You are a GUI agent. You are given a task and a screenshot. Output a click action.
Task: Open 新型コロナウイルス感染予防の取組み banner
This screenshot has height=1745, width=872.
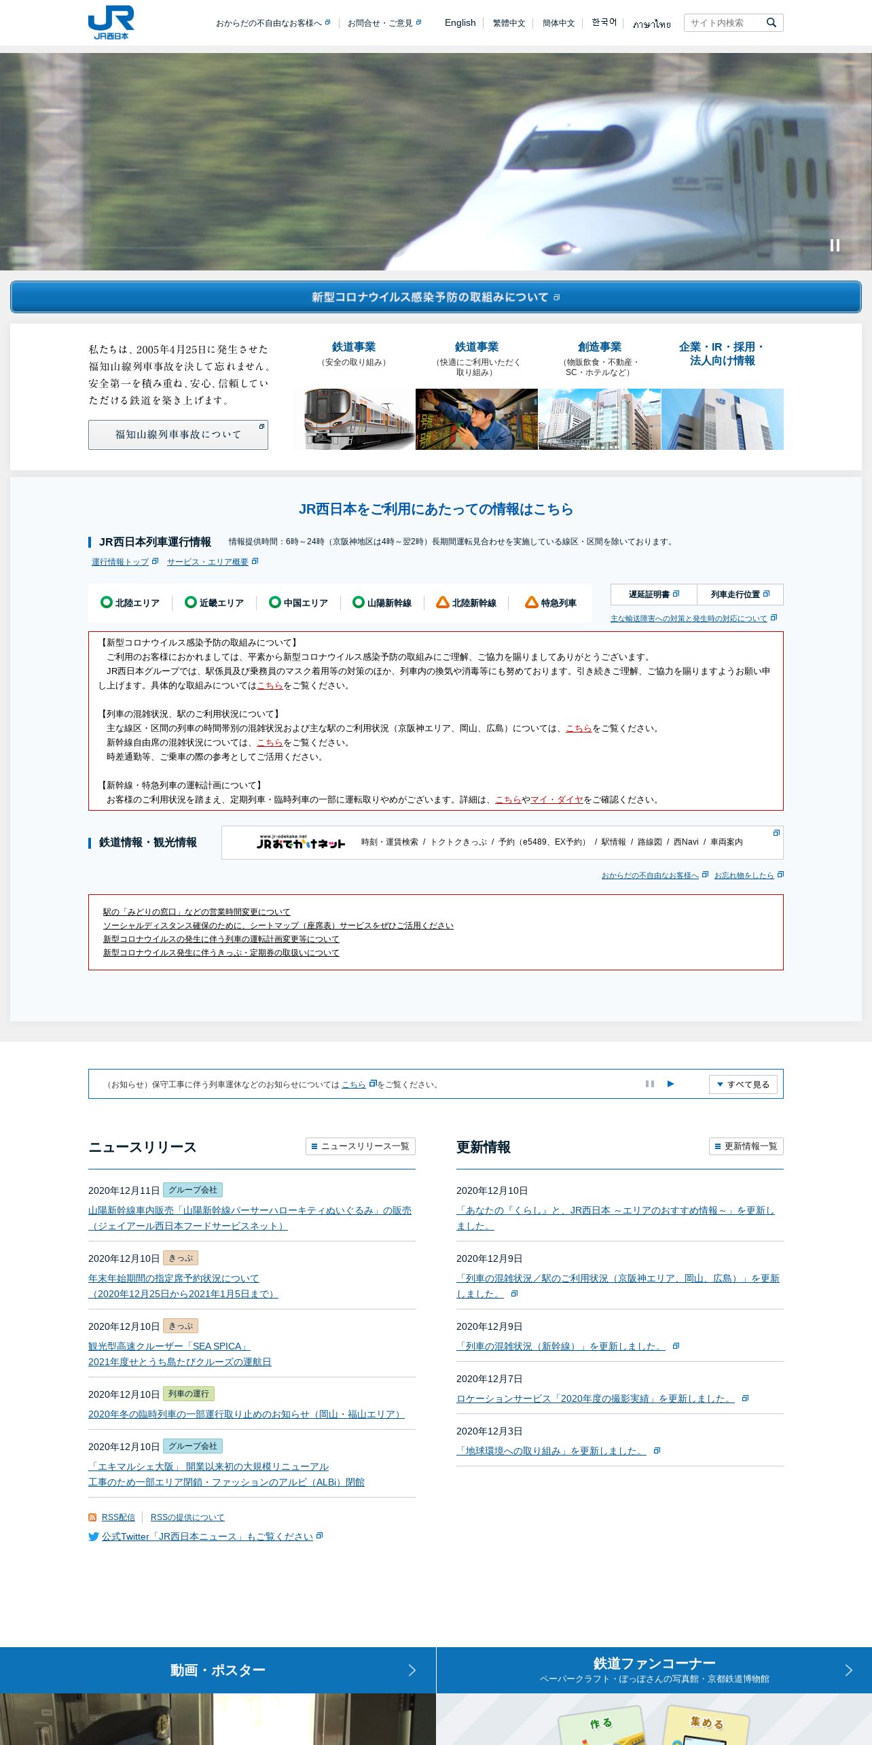[x=436, y=297]
